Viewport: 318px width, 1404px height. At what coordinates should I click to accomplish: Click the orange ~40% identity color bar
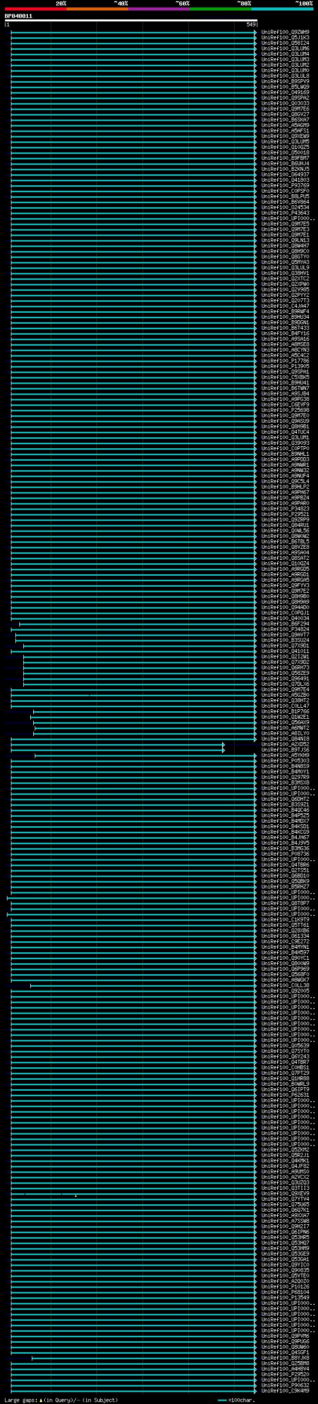(97, 9)
